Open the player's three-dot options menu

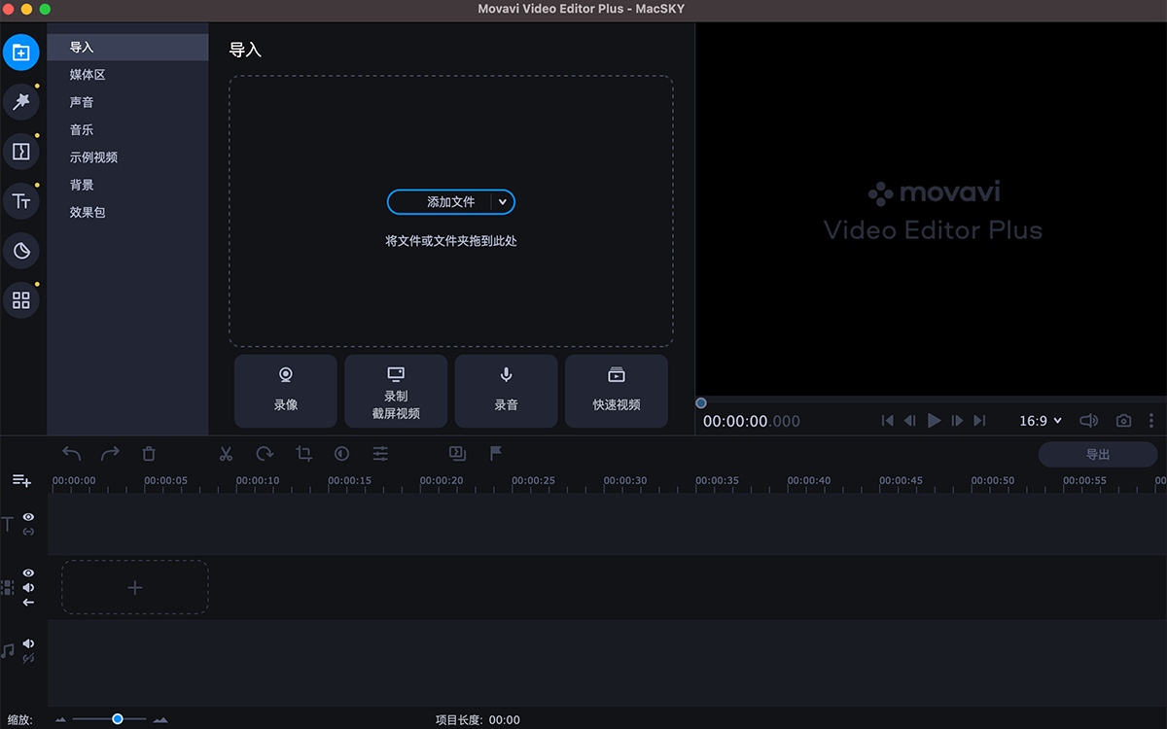1151,421
